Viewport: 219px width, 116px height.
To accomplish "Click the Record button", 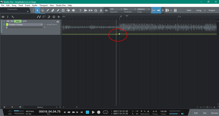I will coord(99,112).
